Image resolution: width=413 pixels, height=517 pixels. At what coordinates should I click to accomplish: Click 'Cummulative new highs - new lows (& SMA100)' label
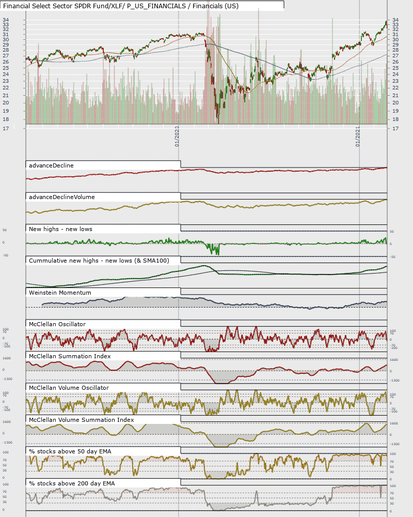click(x=99, y=261)
